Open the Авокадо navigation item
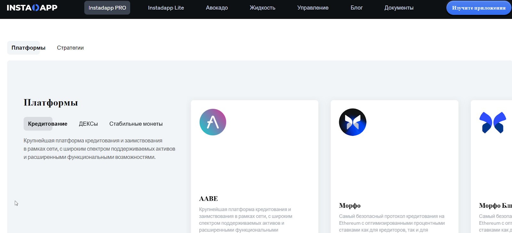Image resolution: width=512 pixels, height=233 pixels. [x=217, y=8]
